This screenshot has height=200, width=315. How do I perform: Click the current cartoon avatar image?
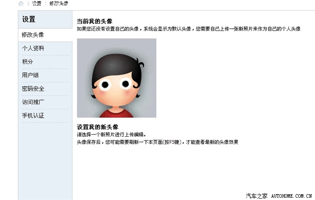[x=117, y=78]
